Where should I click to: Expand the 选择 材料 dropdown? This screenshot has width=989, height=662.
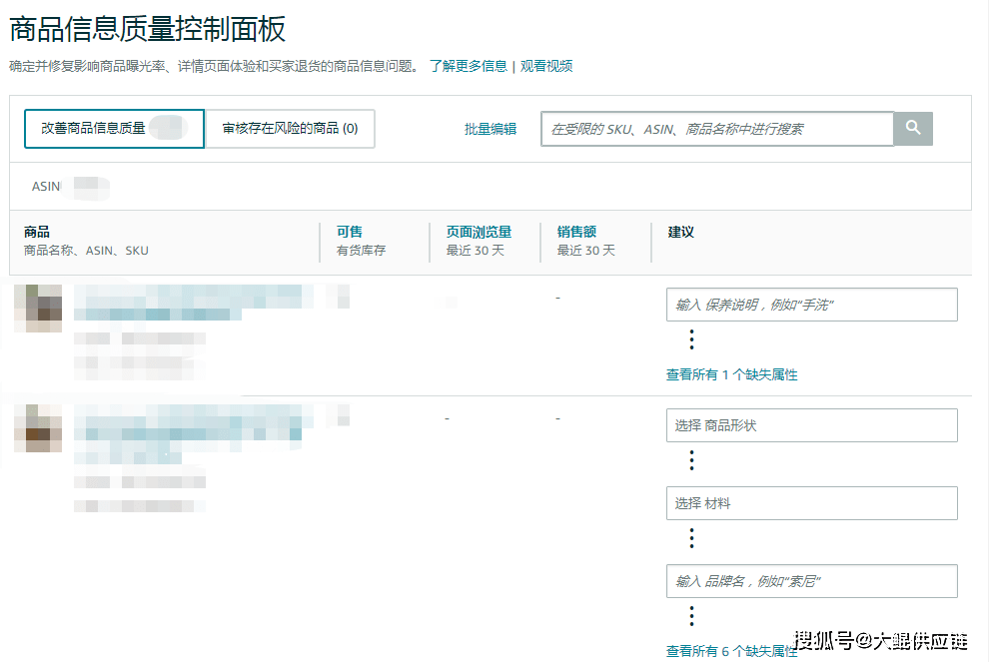point(811,503)
